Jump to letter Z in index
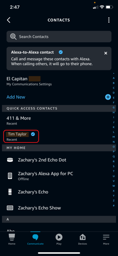The height and width of the screenshot is (256, 118). pyautogui.click(x=114, y=200)
